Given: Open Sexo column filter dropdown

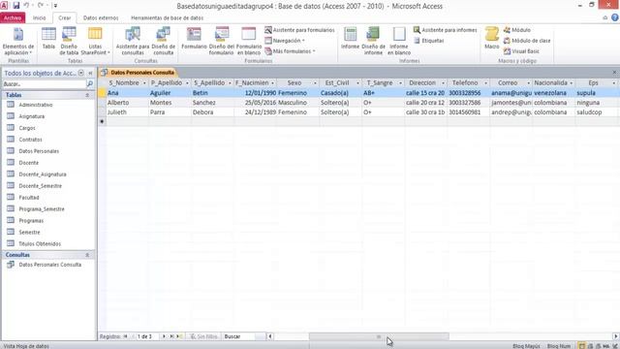Looking at the screenshot, I should click(315, 83).
